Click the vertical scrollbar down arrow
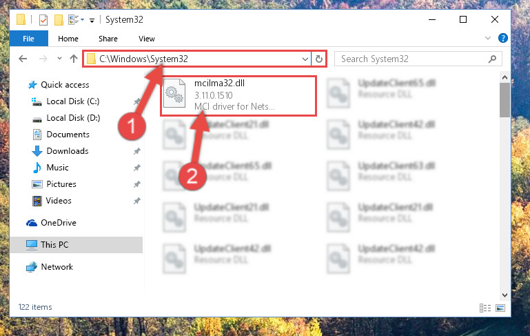The image size is (530, 336). (504, 295)
